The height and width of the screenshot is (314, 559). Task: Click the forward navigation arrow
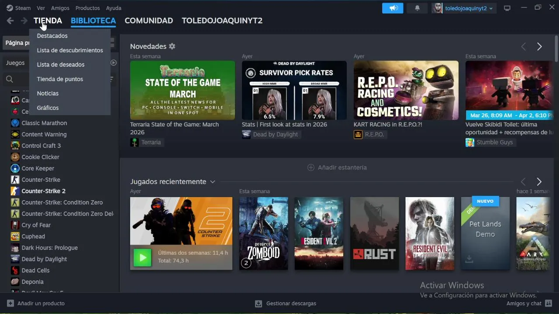point(24,20)
